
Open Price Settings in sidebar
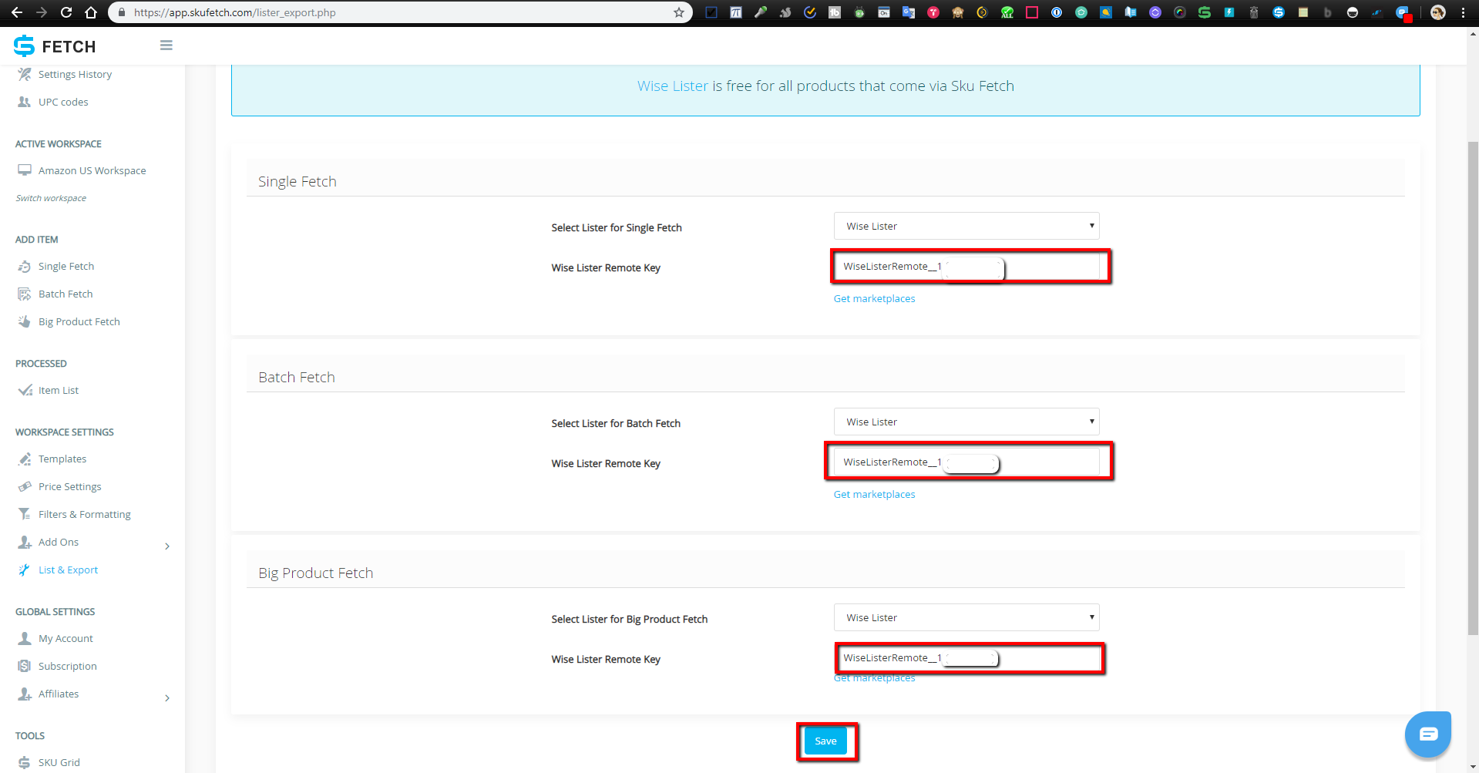tap(70, 486)
